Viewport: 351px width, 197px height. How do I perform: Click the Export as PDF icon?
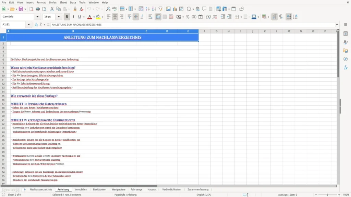point(31,9)
